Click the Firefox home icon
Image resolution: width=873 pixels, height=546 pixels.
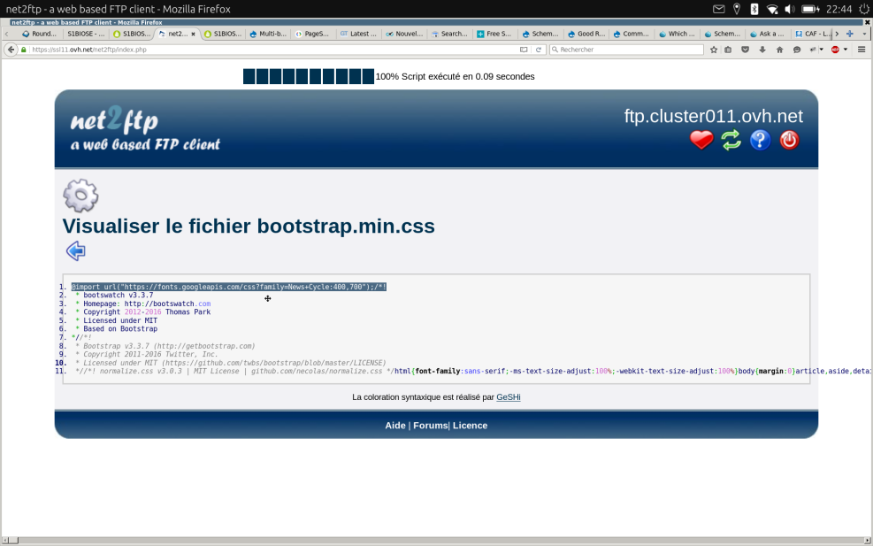777,50
